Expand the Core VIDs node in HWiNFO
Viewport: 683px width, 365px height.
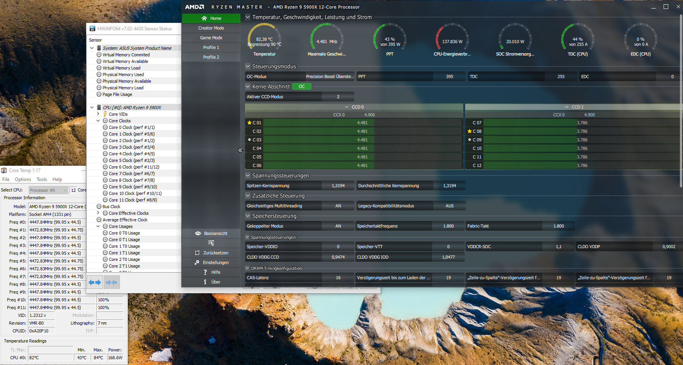[x=98, y=114]
